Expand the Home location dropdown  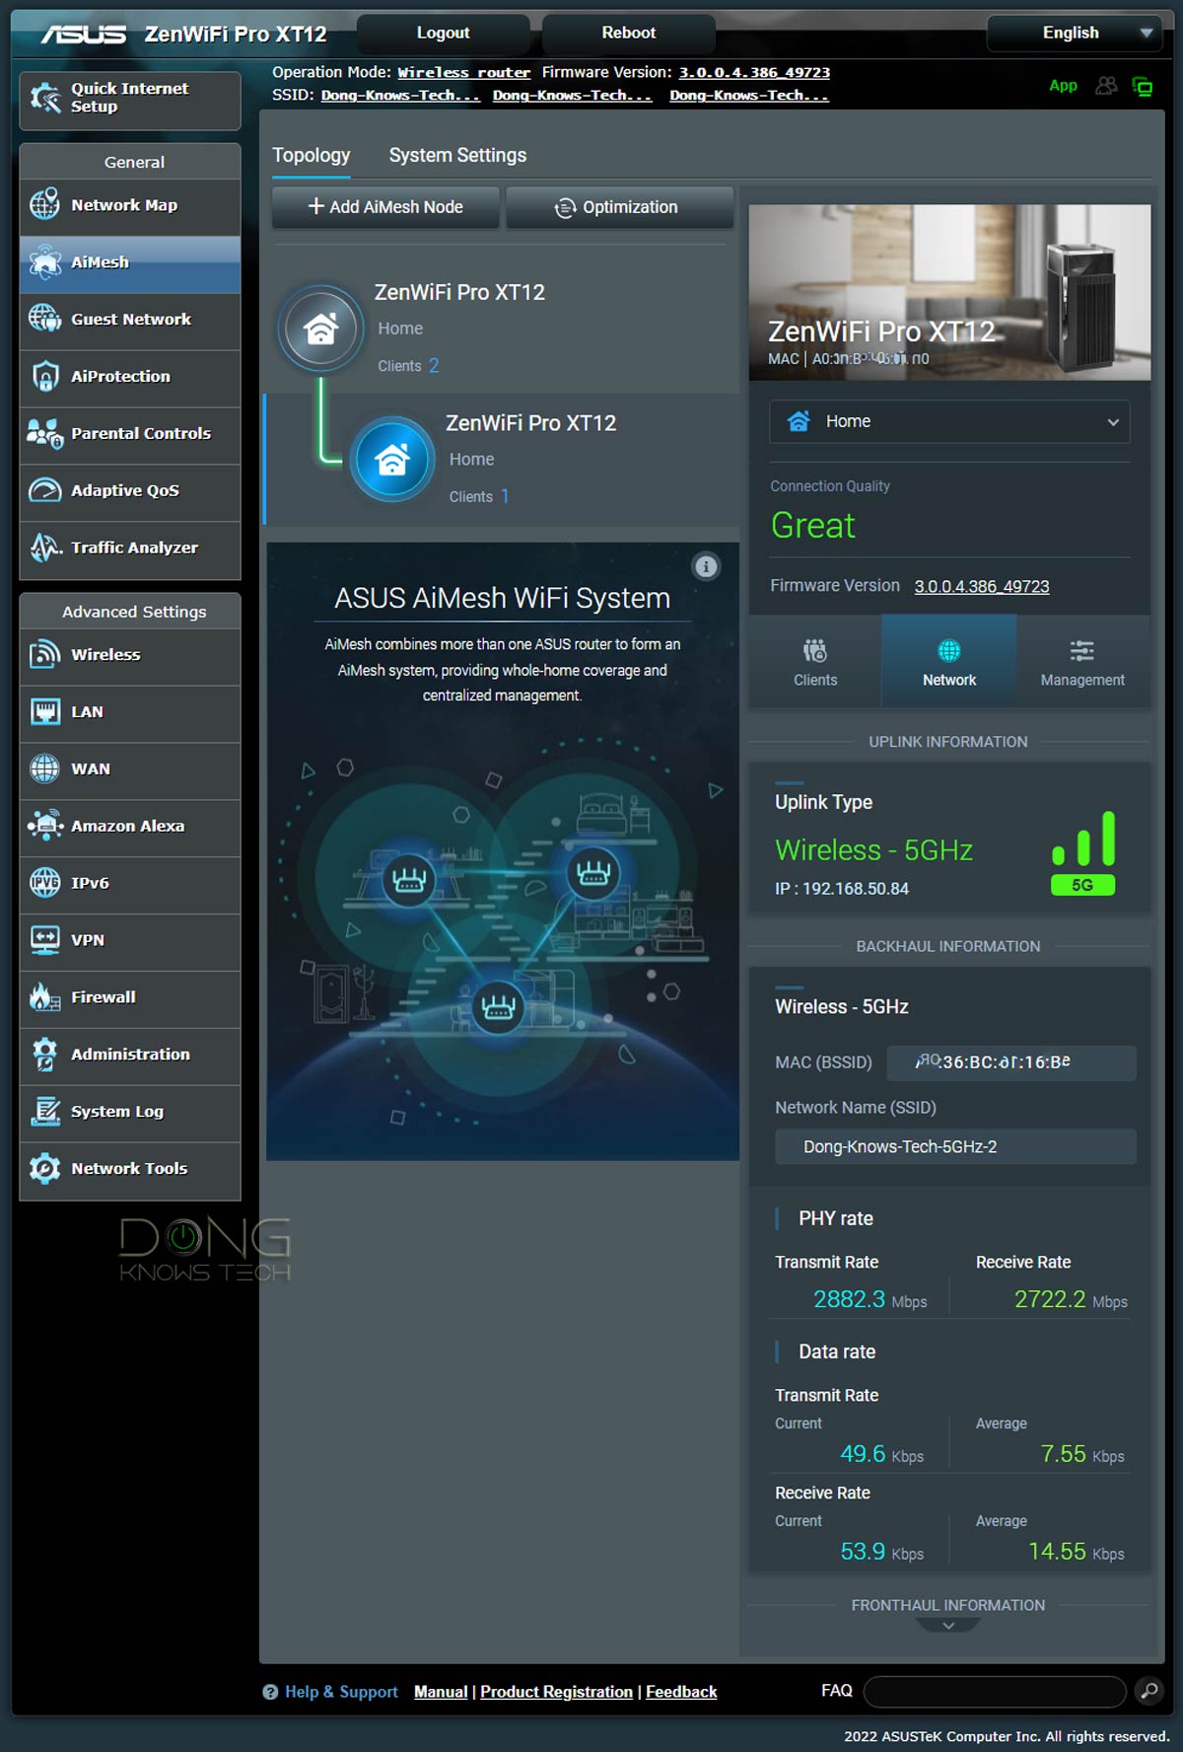coord(948,421)
